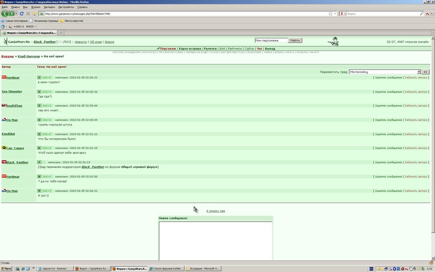Open Kandidat author profile link
Screen dimensions: 435x272
point(8,134)
